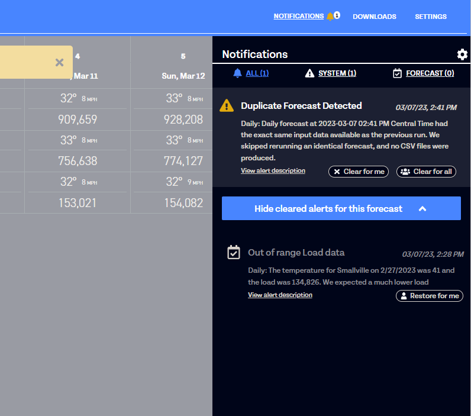Open the Notifications link in the header

(299, 16)
